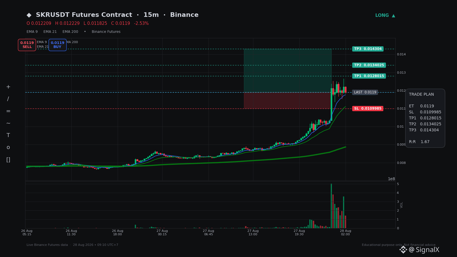Viewport: 457px width, 257px height.
Task: Click the LONG up-arrow triangle indicator
Action: click(x=393, y=15)
